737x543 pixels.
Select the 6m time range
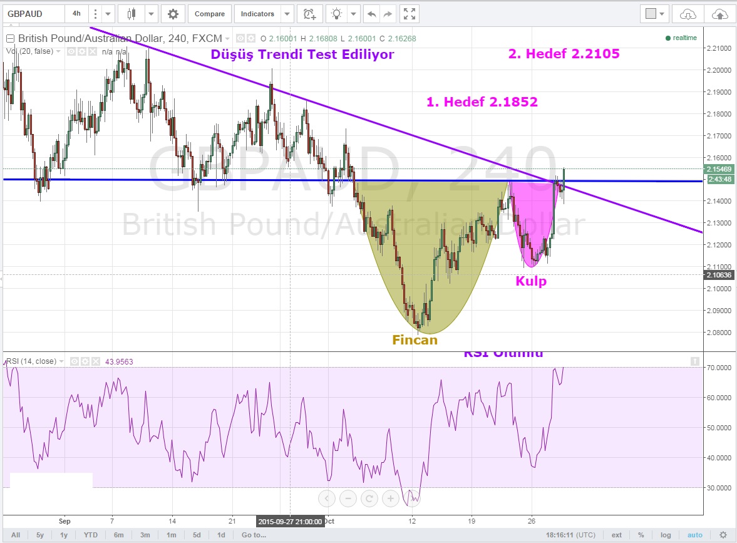tap(118, 535)
